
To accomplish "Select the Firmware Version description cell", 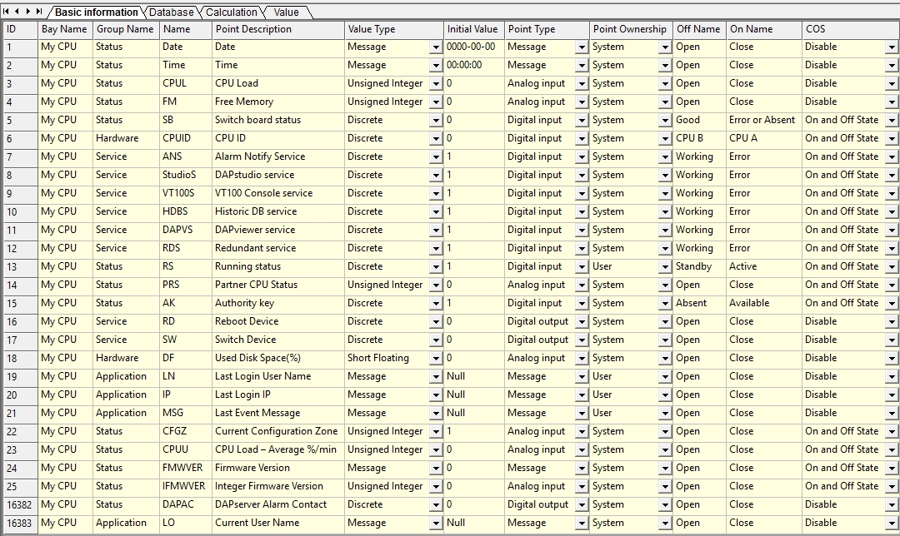I will 277,468.
